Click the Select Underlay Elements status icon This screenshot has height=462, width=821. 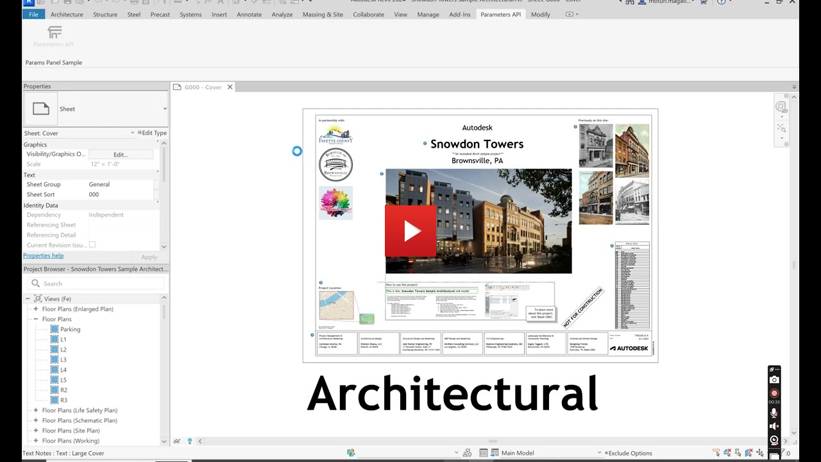click(728, 453)
